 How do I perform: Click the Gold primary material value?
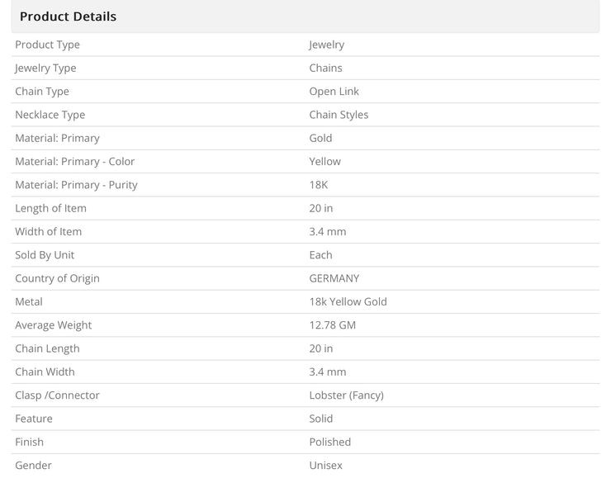[x=320, y=138]
